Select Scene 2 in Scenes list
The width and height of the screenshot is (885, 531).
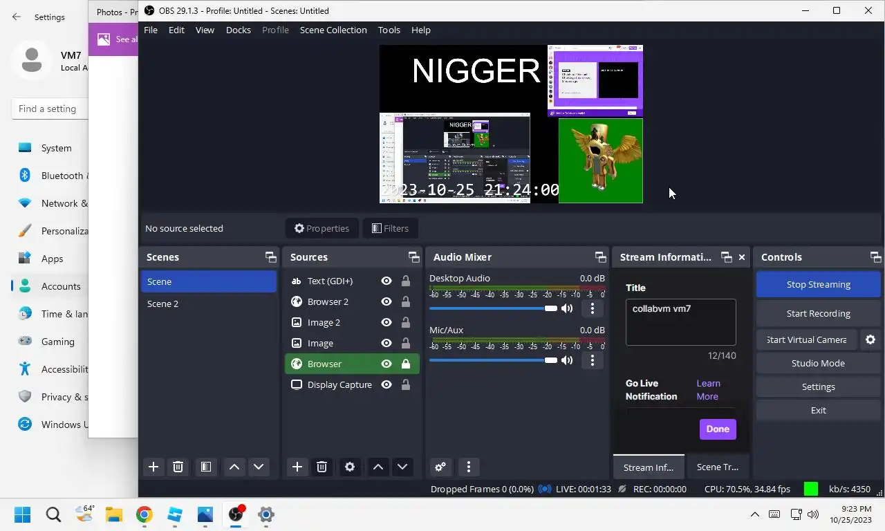[209, 304]
